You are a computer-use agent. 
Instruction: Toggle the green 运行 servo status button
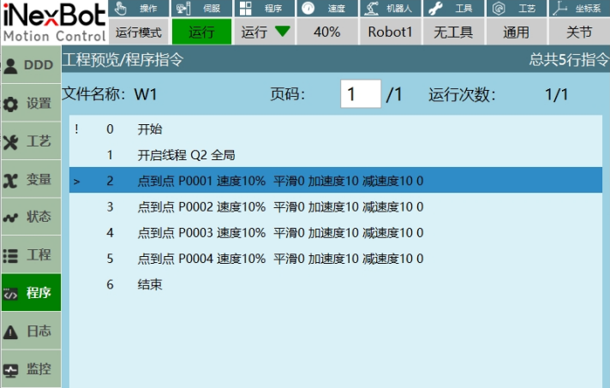201,32
